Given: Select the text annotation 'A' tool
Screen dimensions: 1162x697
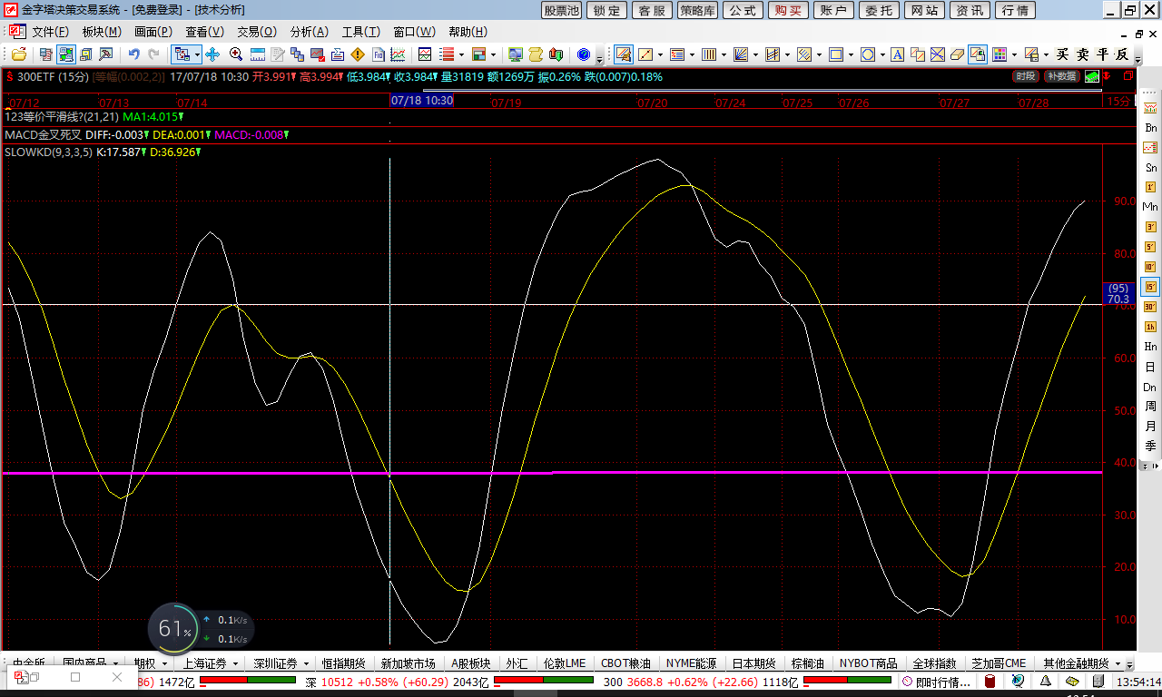Looking at the screenshot, I should [x=898, y=54].
